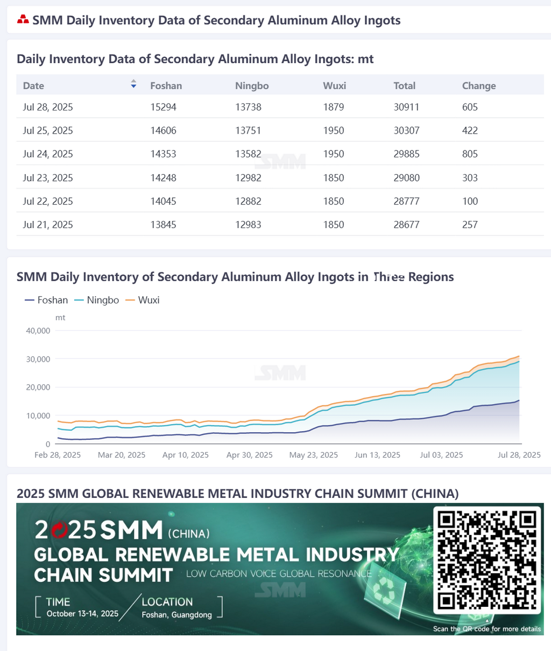Click Wuxi value 1879

(x=334, y=107)
